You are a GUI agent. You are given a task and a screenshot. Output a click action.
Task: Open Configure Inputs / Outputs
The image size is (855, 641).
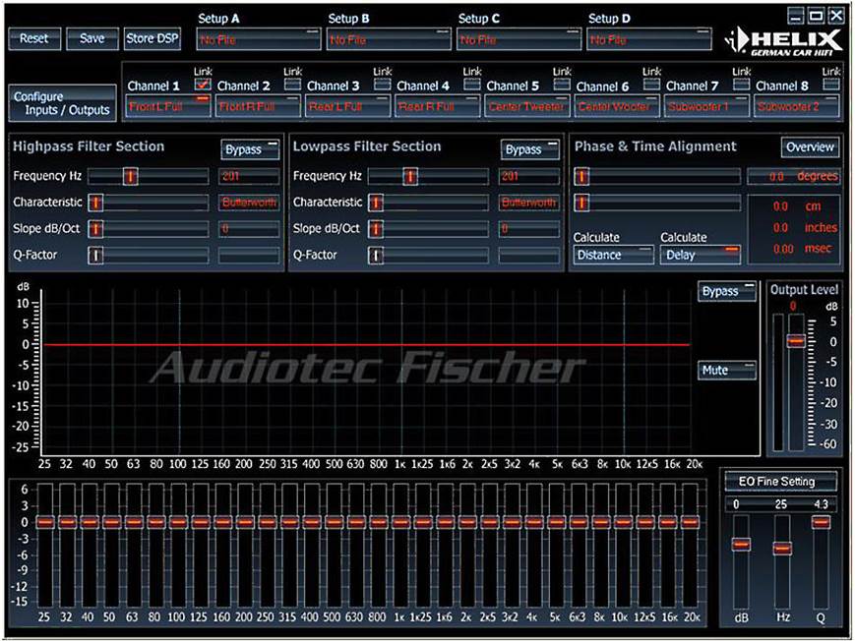pos(62,103)
